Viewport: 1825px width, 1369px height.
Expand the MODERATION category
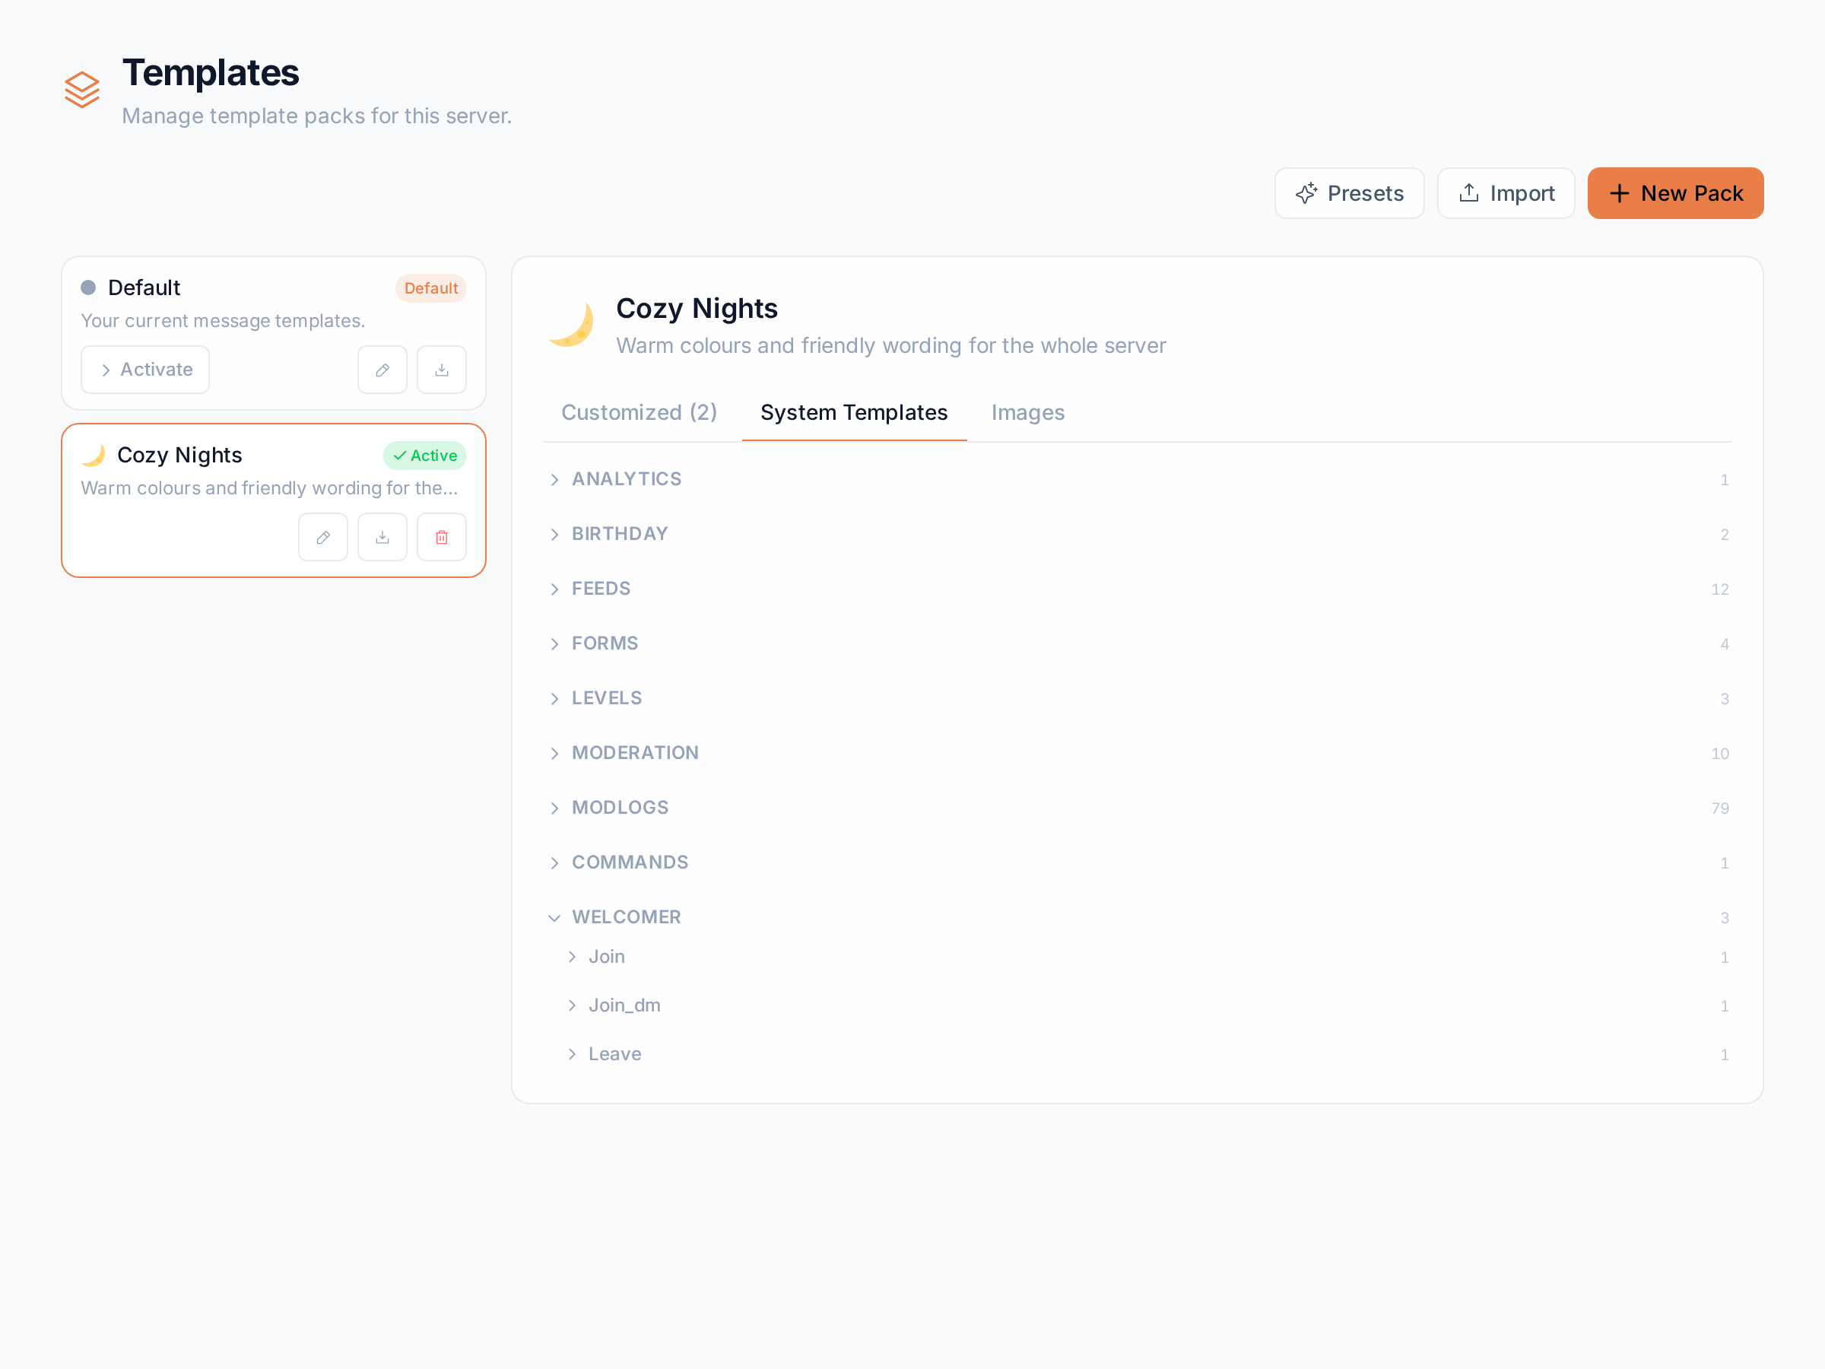coord(1137,753)
